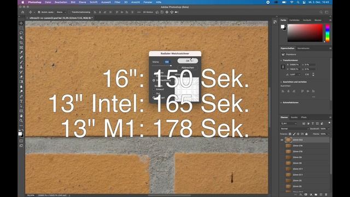This screenshot has width=350, height=197.
Task: Collapse Ausrichten und verteilen section
Action: [x=281, y=82]
